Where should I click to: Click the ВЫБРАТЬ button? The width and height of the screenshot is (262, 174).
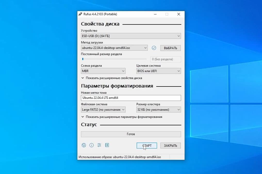point(170,48)
